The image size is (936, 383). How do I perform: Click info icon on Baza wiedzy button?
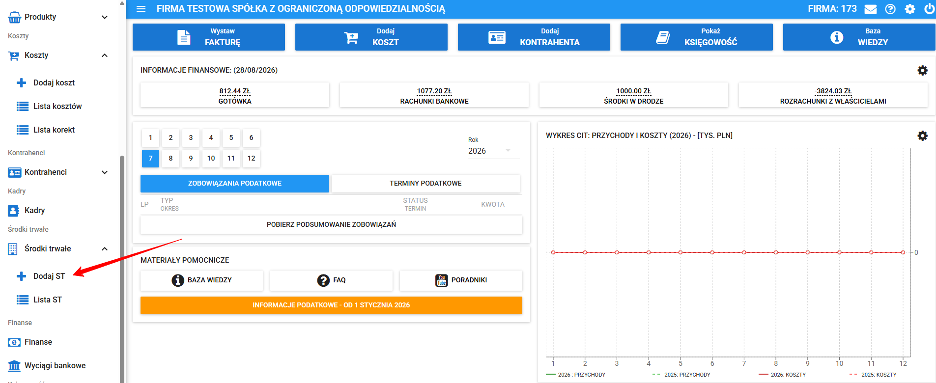point(178,280)
